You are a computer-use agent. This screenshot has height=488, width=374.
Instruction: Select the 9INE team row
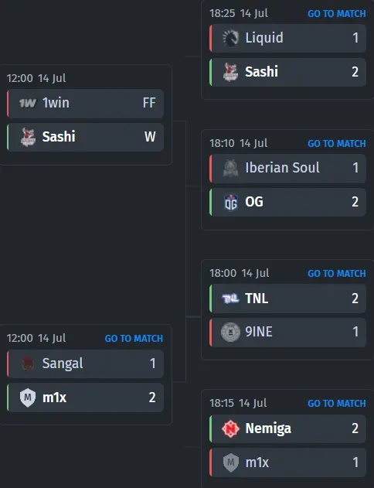coord(287,332)
